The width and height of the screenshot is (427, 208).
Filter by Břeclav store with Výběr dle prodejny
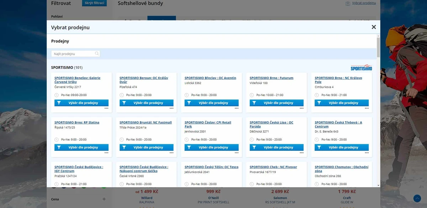click(x=212, y=103)
